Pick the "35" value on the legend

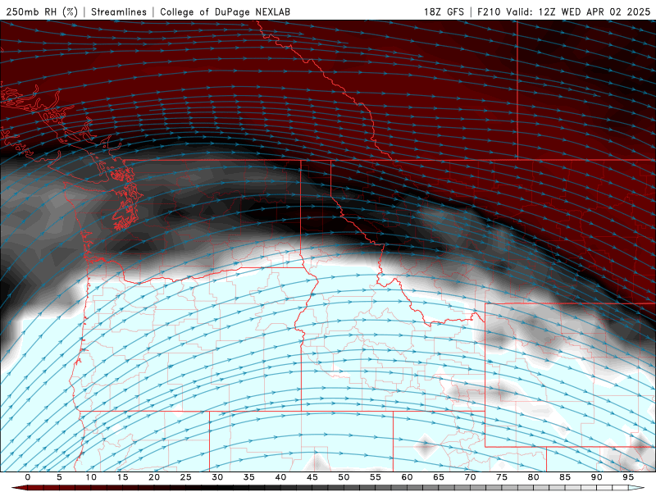click(x=249, y=477)
